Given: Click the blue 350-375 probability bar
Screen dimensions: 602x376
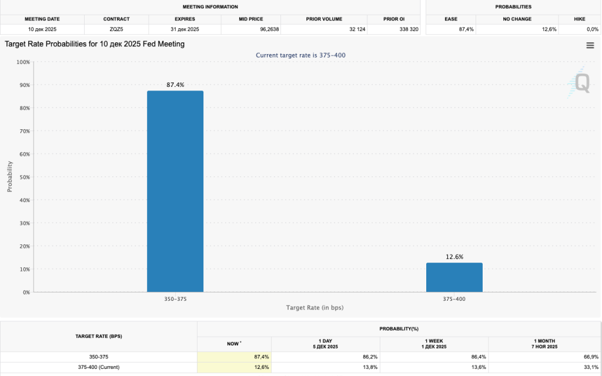Looking at the screenshot, I should click(175, 191).
